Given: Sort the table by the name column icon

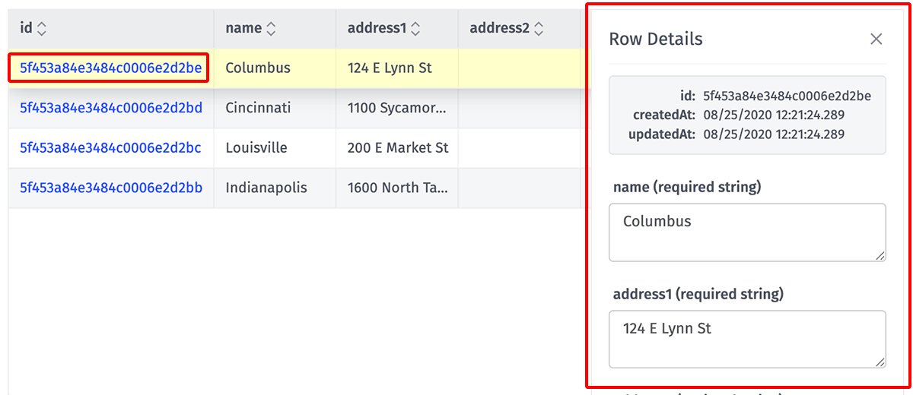Looking at the screenshot, I should click(271, 29).
